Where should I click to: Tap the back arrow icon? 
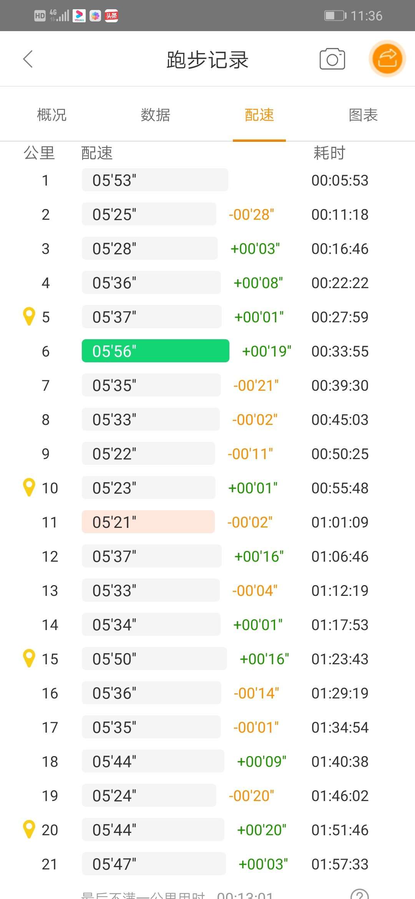pos(28,59)
